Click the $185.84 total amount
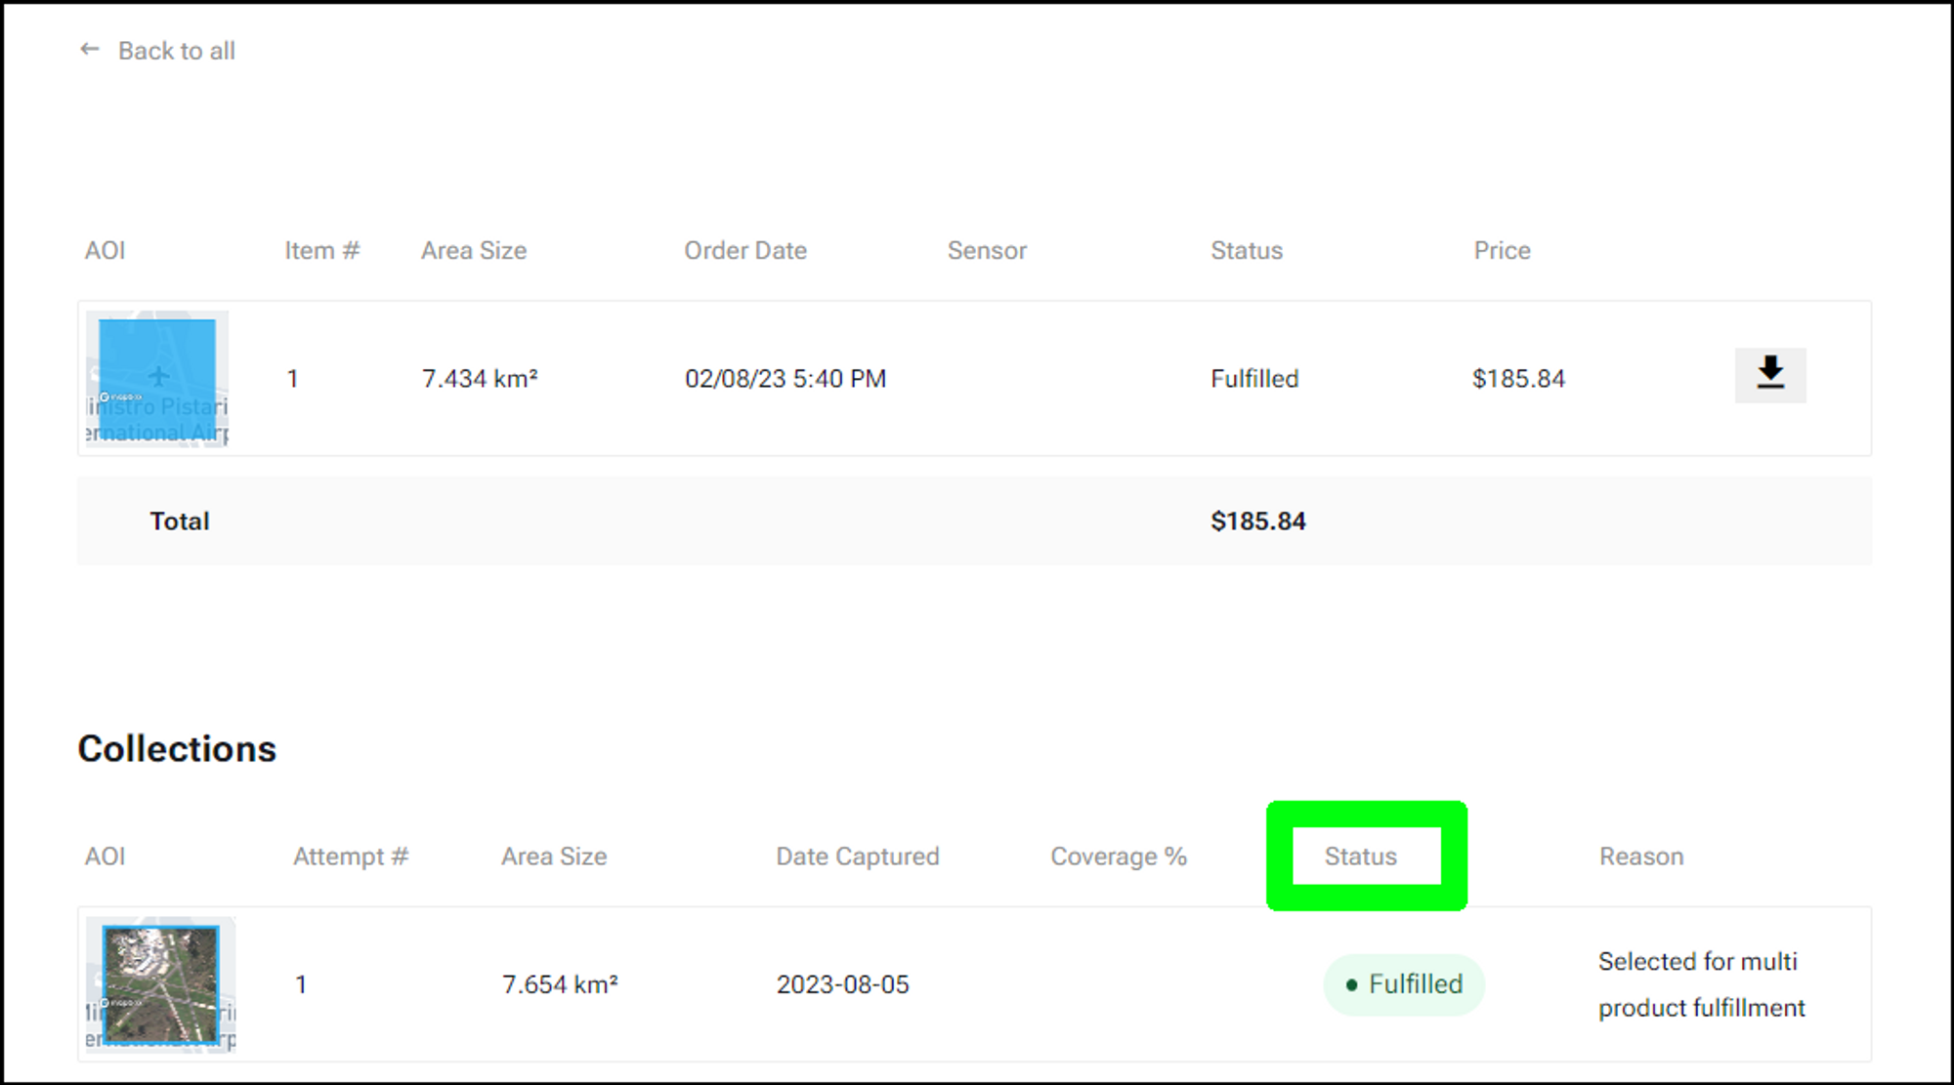Image resolution: width=1954 pixels, height=1085 pixels. [x=1257, y=522]
